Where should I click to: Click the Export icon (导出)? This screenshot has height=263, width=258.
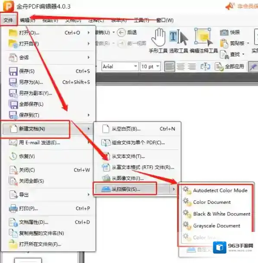[13, 195]
